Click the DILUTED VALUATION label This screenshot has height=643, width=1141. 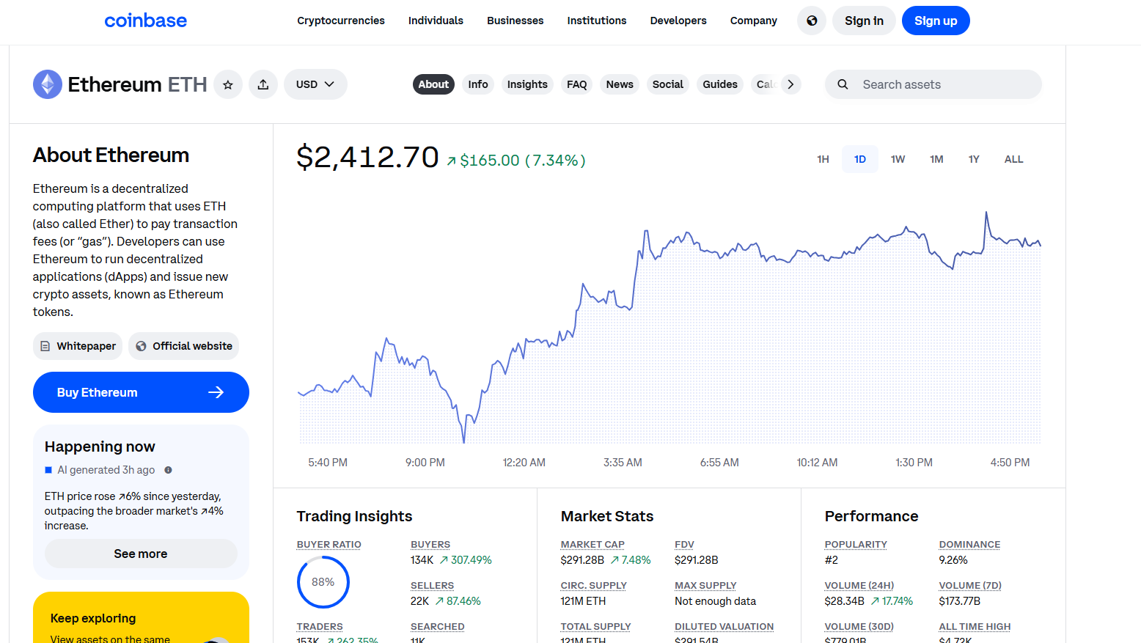click(724, 627)
